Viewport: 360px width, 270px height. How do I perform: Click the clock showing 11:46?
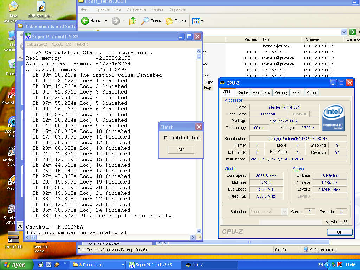(x=350, y=265)
